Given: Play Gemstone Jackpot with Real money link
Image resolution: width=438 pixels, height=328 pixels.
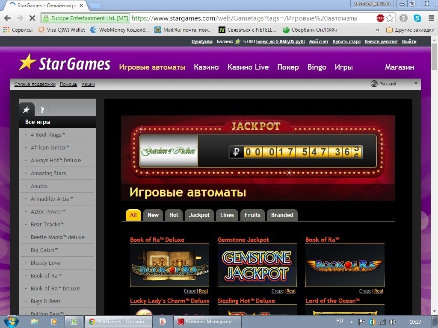Looking at the screenshot, I should (291, 291).
